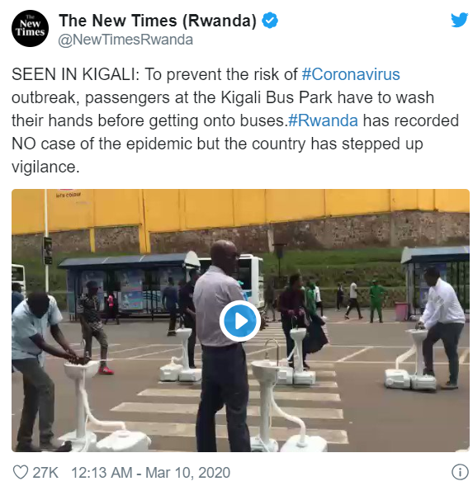Open The New Times profile avatar
The width and height of the screenshot is (473, 486).
[x=30, y=29]
